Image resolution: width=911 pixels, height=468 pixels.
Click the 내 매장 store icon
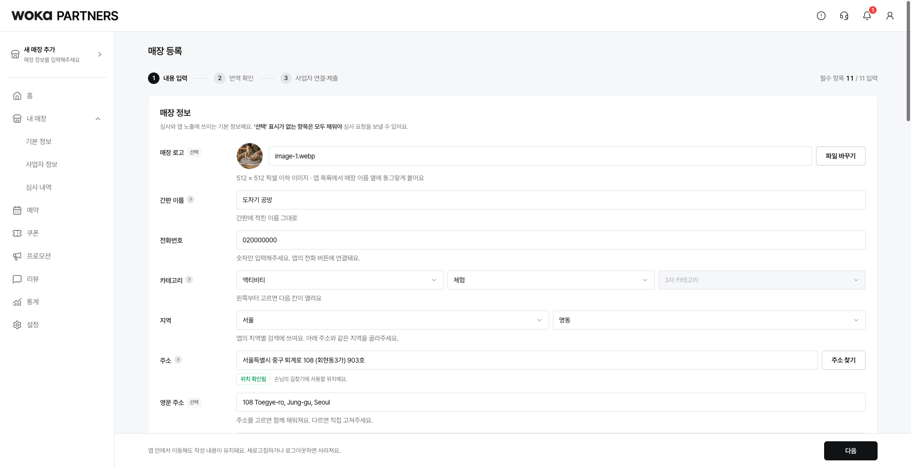click(17, 119)
